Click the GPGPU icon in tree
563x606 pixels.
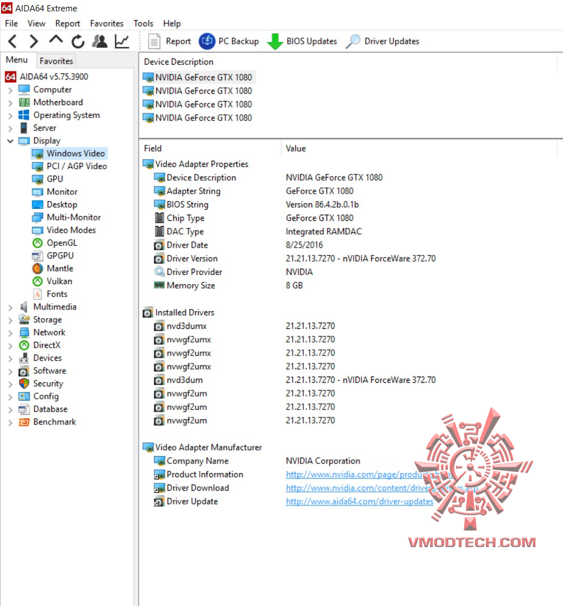click(x=37, y=256)
